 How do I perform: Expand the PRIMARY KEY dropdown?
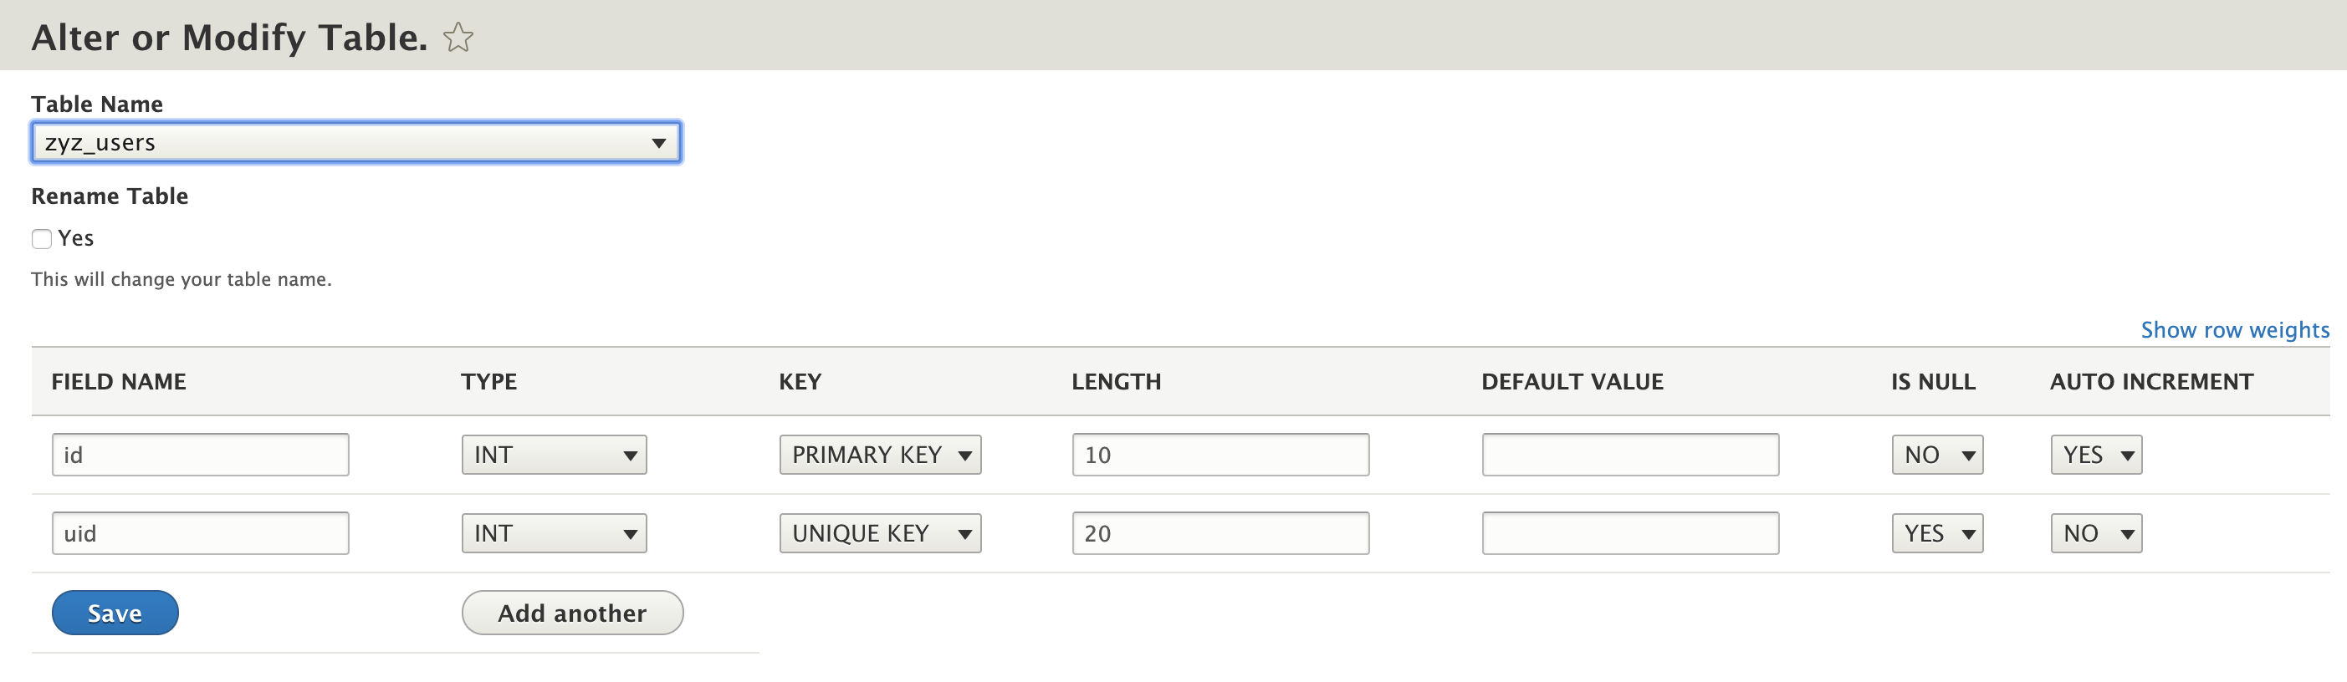tap(880, 455)
